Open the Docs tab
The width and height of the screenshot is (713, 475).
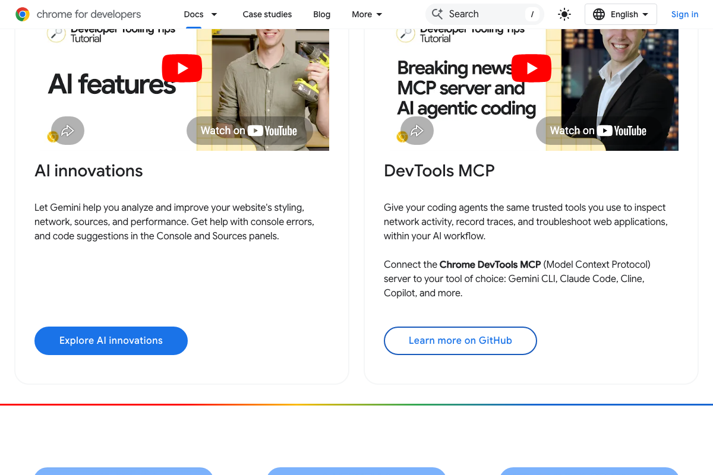(194, 14)
